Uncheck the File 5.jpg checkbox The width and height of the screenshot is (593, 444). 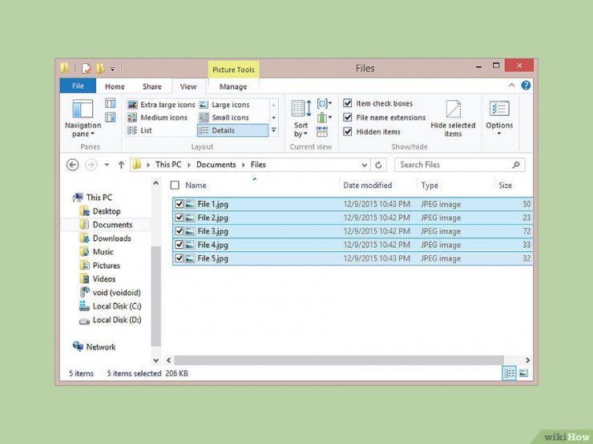click(179, 258)
